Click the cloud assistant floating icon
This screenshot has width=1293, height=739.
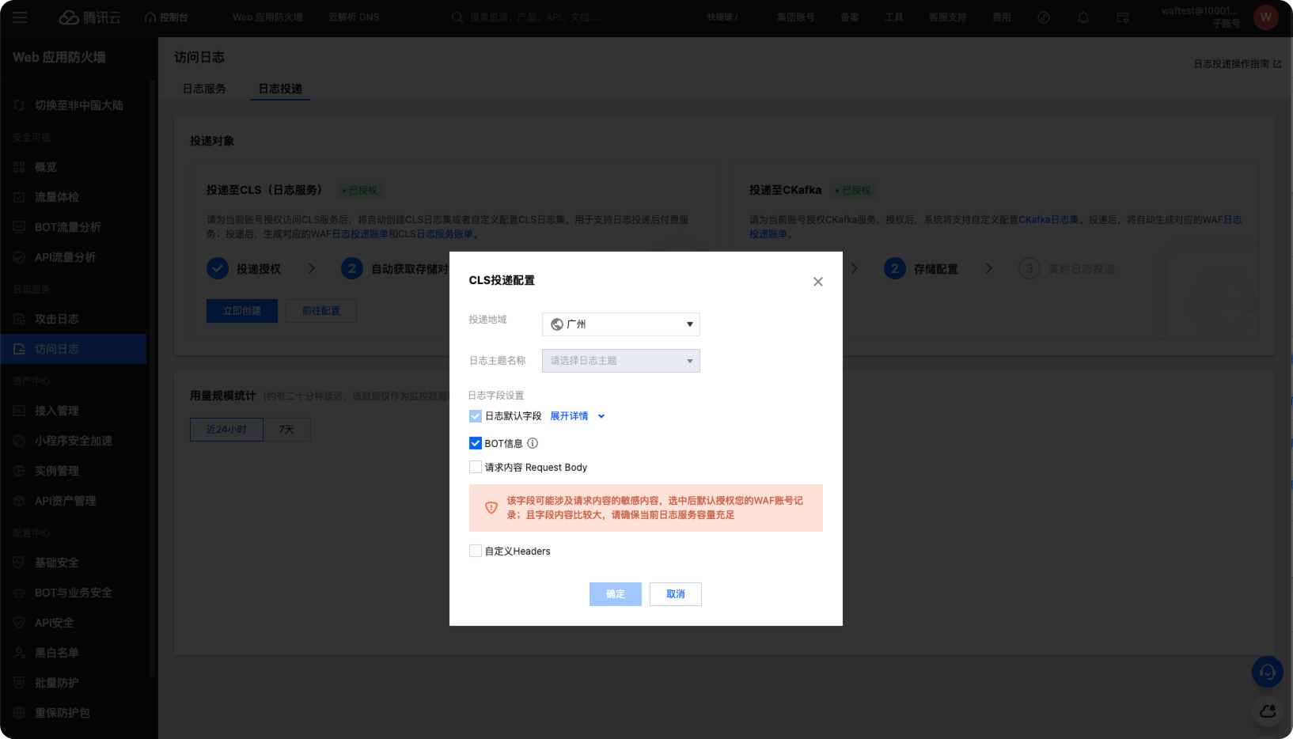click(x=1267, y=711)
